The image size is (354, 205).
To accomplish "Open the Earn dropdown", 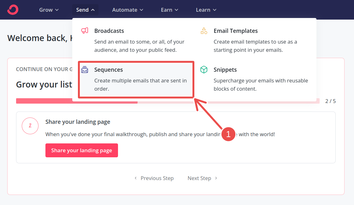I will [x=169, y=10].
